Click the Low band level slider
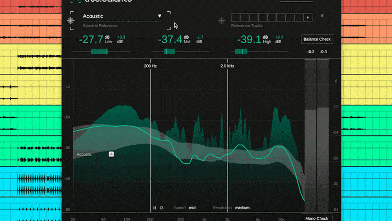The image size is (392, 221). (x=101, y=52)
